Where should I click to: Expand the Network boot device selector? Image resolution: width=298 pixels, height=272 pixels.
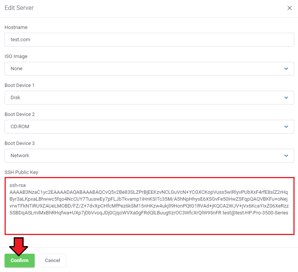point(149,156)
